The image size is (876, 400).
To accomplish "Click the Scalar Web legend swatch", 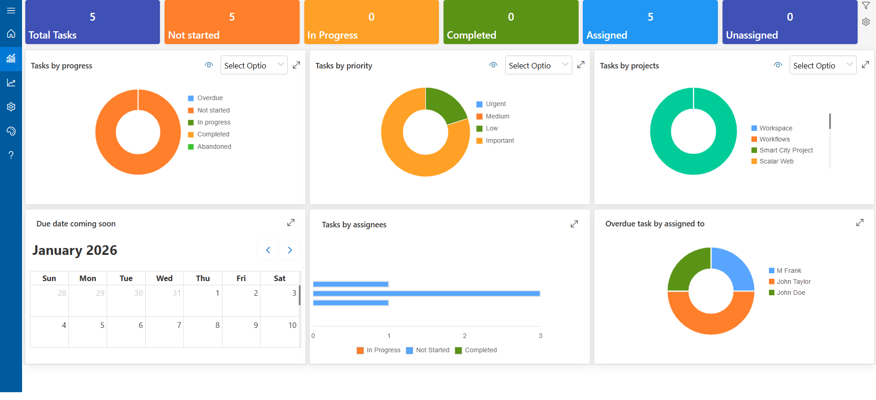I will pos(754,161).
